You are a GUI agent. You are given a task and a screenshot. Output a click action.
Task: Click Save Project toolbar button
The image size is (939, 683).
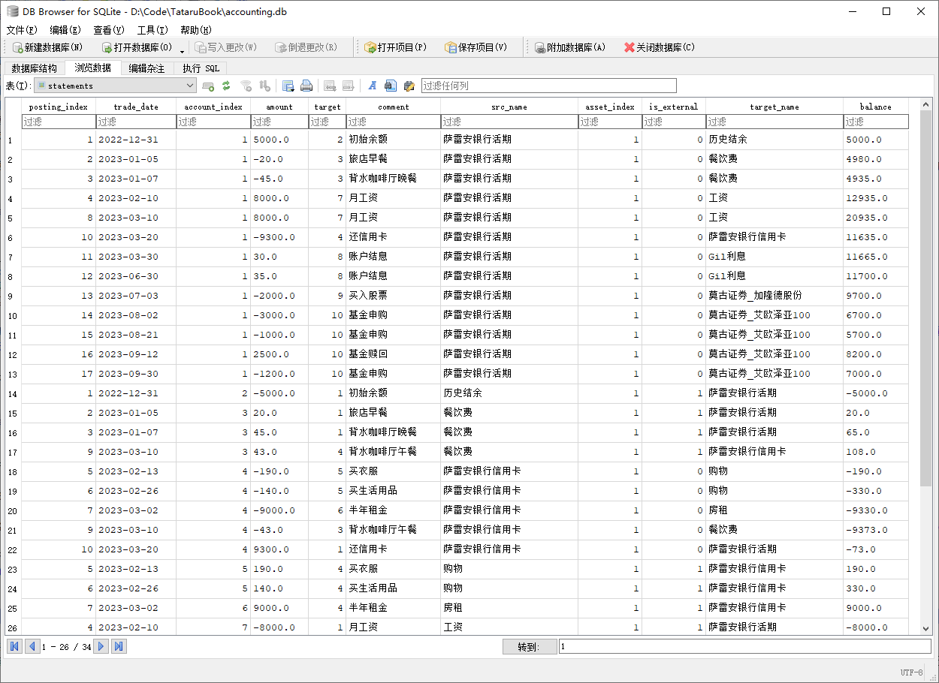point(476,47)
